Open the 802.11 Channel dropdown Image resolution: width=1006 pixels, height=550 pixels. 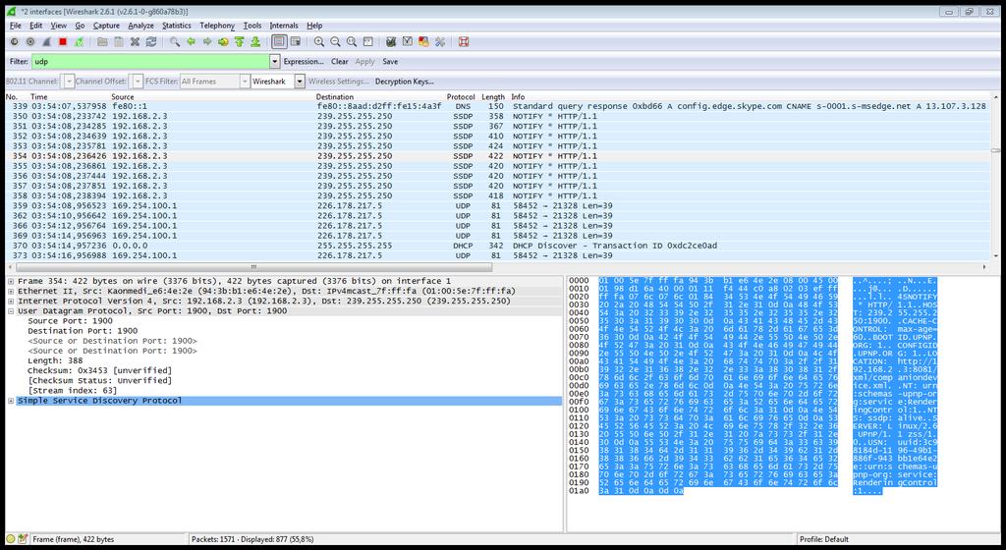[68, 82]
